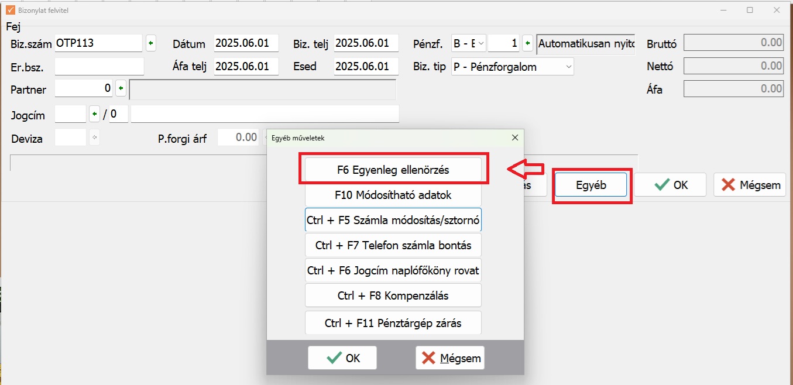Choose Ctrl + F11 Pénztárgép zárás
The height and width of the screenshot is (385, 793).
point(393,323)
